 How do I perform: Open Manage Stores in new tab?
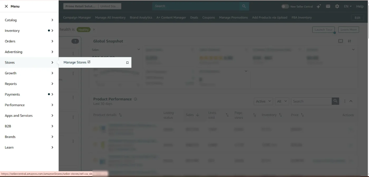77,62
